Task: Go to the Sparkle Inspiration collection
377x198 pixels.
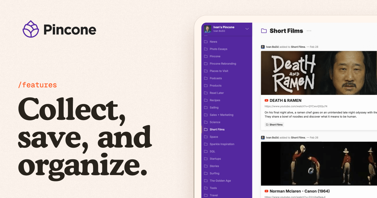Action: 222,144
